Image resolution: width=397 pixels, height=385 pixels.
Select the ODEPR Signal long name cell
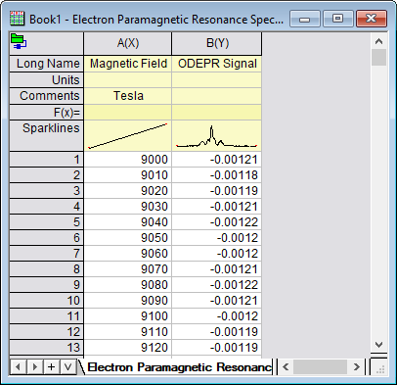click(217, 64)
